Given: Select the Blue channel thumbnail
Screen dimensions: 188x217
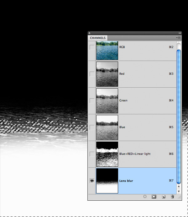Looking at the screenshot, I should click(x=107, y=127).
